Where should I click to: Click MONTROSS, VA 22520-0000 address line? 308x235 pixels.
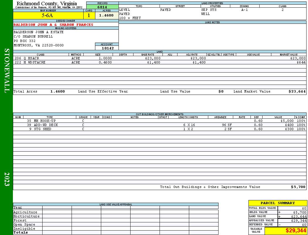(x=39, y=45)
